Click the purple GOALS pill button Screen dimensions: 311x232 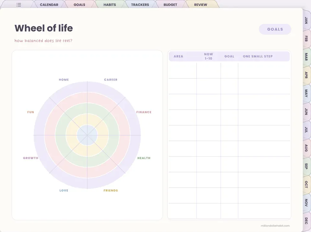[x=275, y=29]
